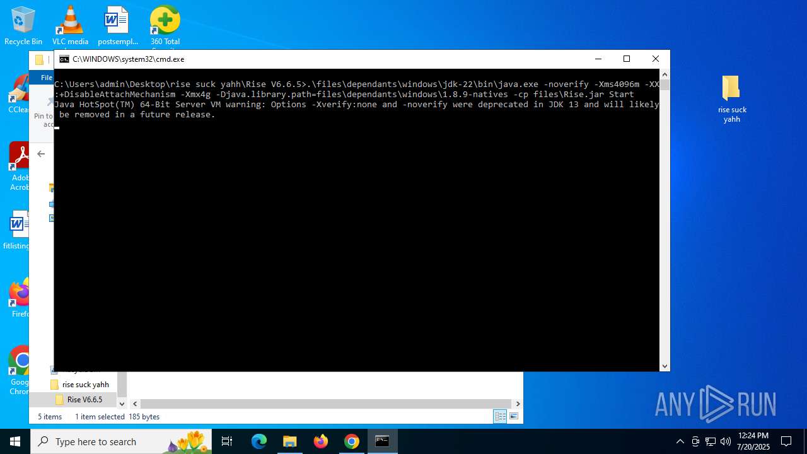Screen dimensions: 807x454
Task: Click '1 item selected 185 bytes' status
Action: (x=117, y=417)
